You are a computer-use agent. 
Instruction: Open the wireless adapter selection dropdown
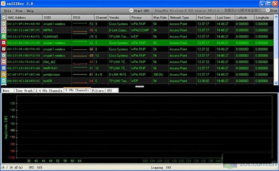point(208,11)
